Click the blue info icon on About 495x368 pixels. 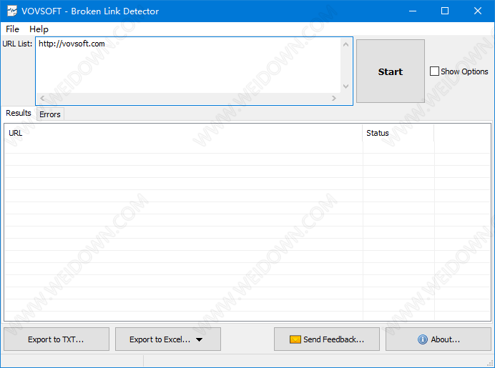point(422,339)
